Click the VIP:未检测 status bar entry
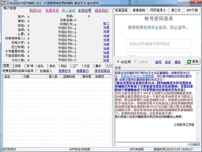This screenshot has width=202, height=152. point(141,150)
